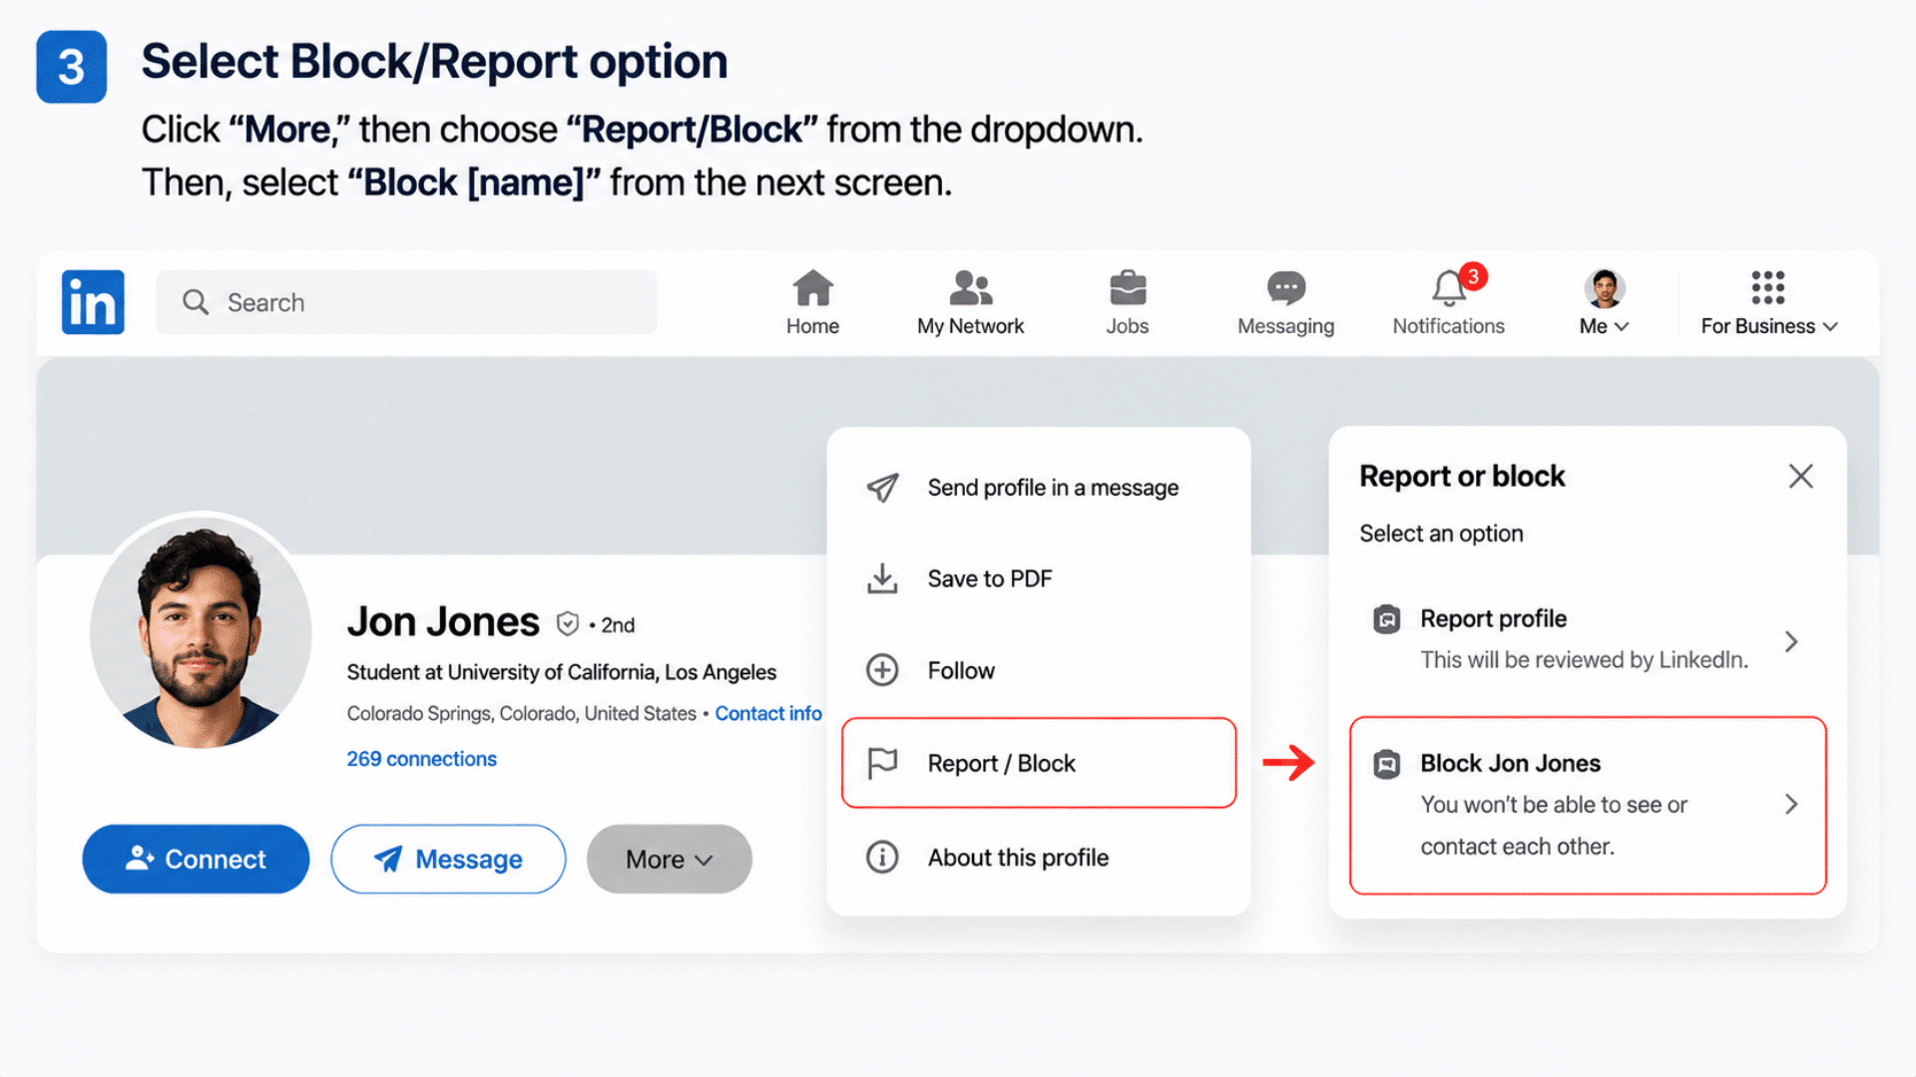
Task: Choose Send profile in a message
Action: 1039,488
